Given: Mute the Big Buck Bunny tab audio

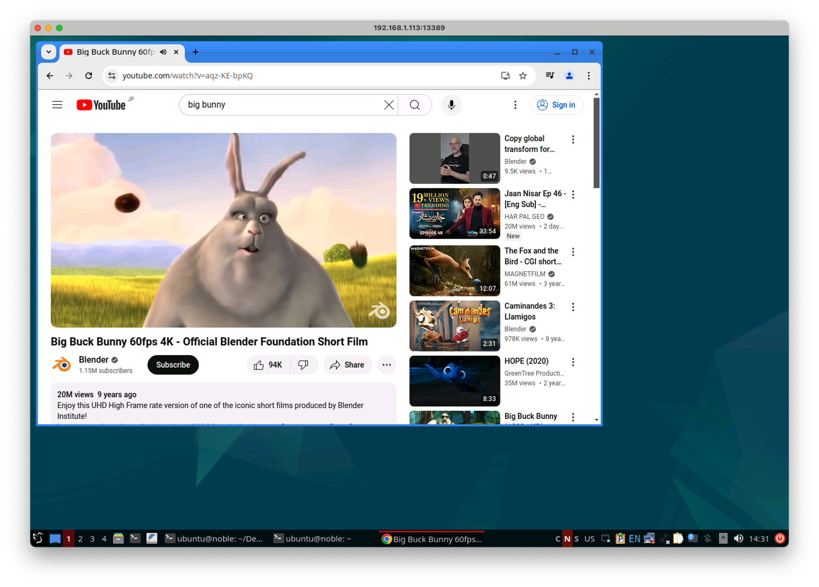Looking at the screenshot, I should (163, 52).
